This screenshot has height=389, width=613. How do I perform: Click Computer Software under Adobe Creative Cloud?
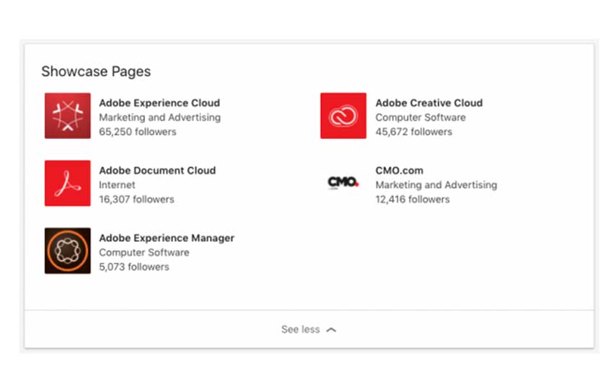[x=420, y=117]
